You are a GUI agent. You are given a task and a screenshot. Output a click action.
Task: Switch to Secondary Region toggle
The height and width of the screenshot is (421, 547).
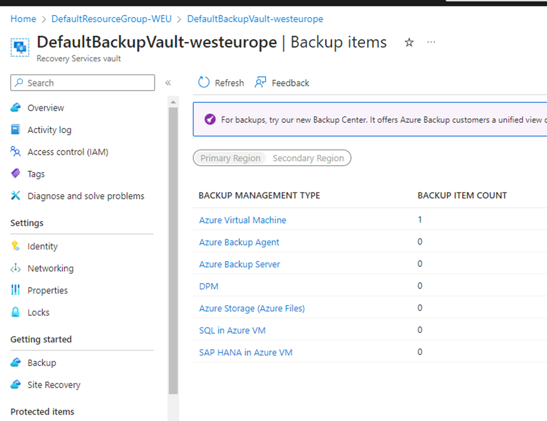click(308, 158)
